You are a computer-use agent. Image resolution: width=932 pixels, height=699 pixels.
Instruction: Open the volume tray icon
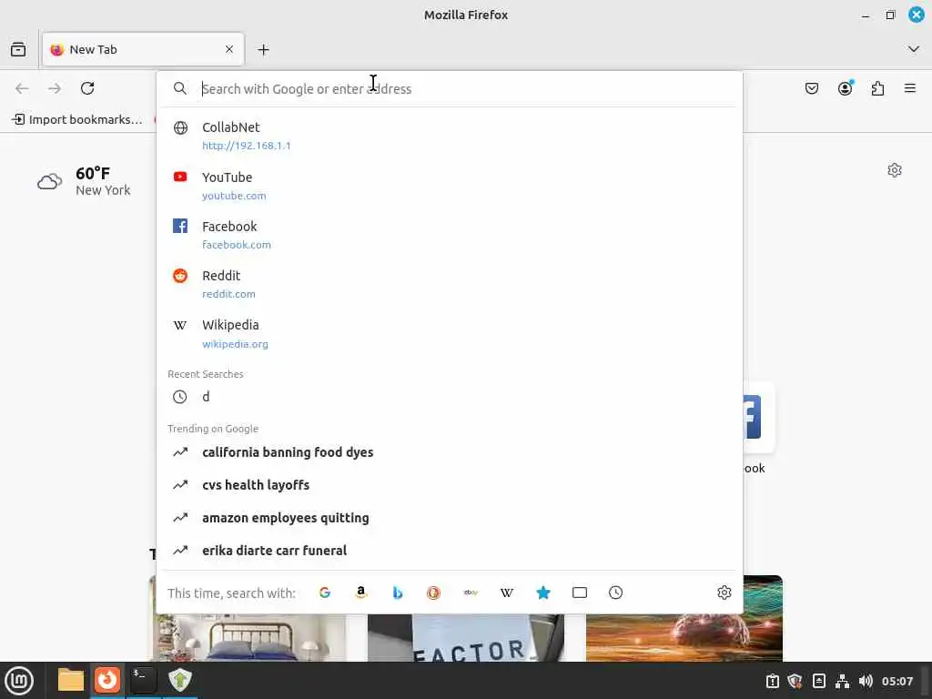[x=866, y=681]
